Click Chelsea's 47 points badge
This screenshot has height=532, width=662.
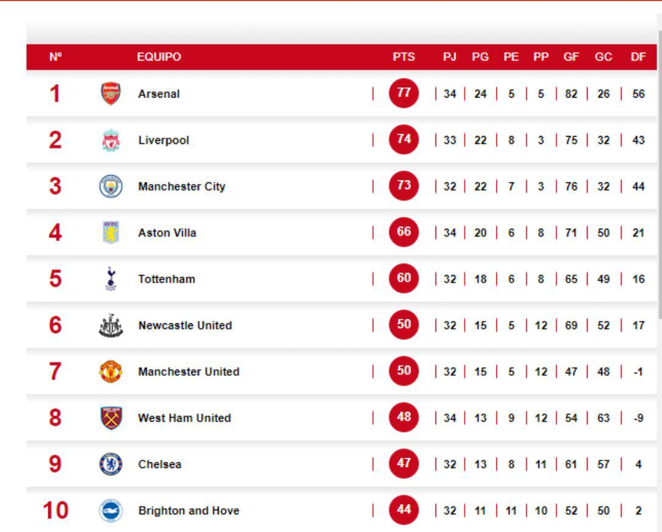point(403,464)
